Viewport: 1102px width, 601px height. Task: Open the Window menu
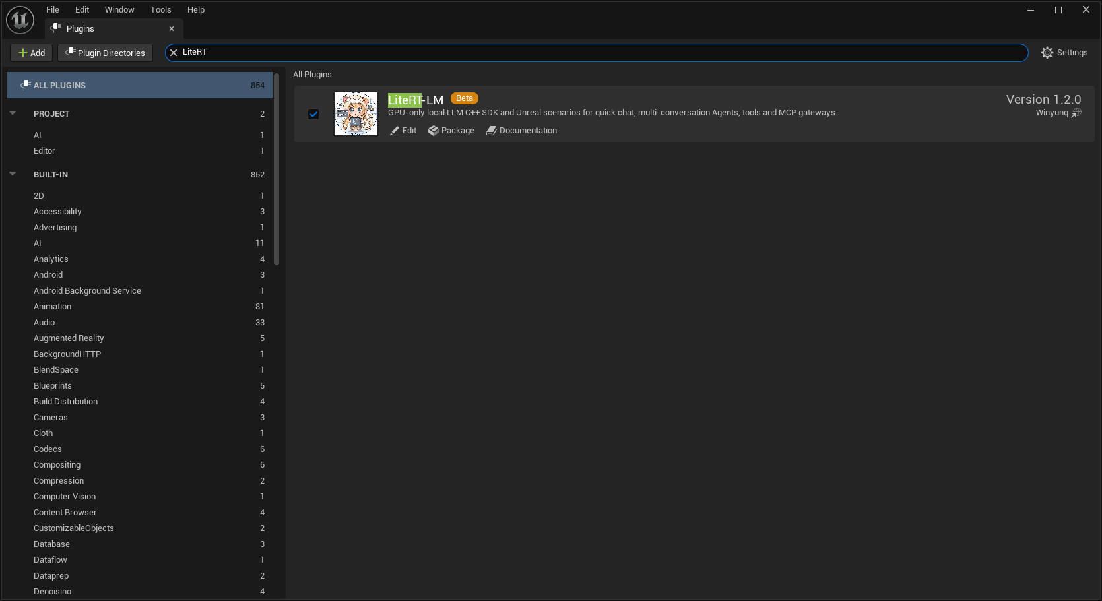[x=119, y=10]
